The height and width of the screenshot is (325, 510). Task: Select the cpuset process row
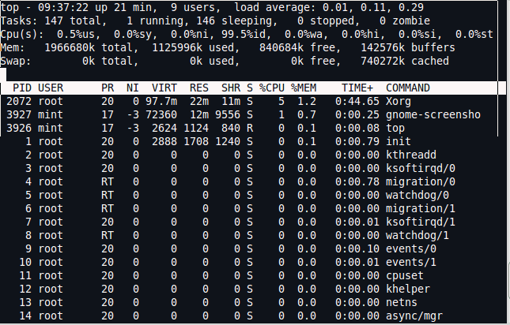coord(237,275)
